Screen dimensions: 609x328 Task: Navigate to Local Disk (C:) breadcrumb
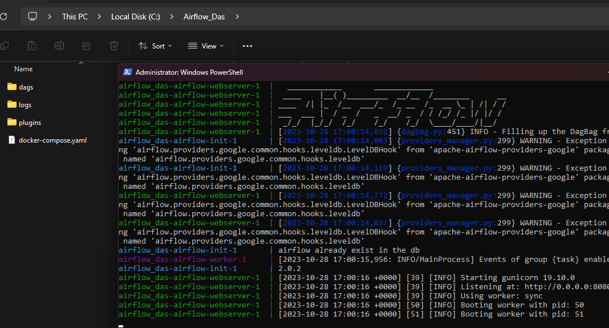[135, 17]
